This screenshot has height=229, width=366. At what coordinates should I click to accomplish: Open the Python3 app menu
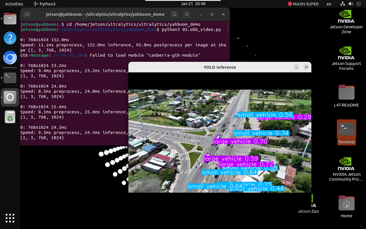44,4
